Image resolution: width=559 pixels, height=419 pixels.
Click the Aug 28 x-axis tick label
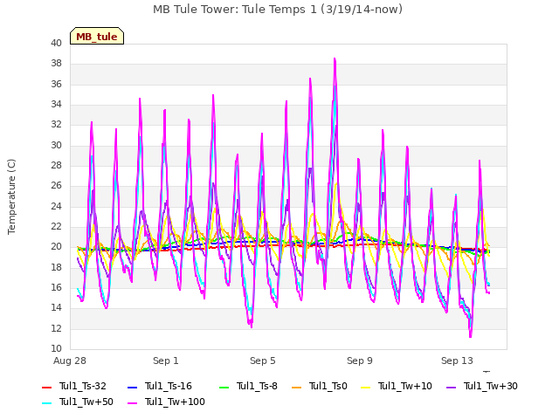70,361
